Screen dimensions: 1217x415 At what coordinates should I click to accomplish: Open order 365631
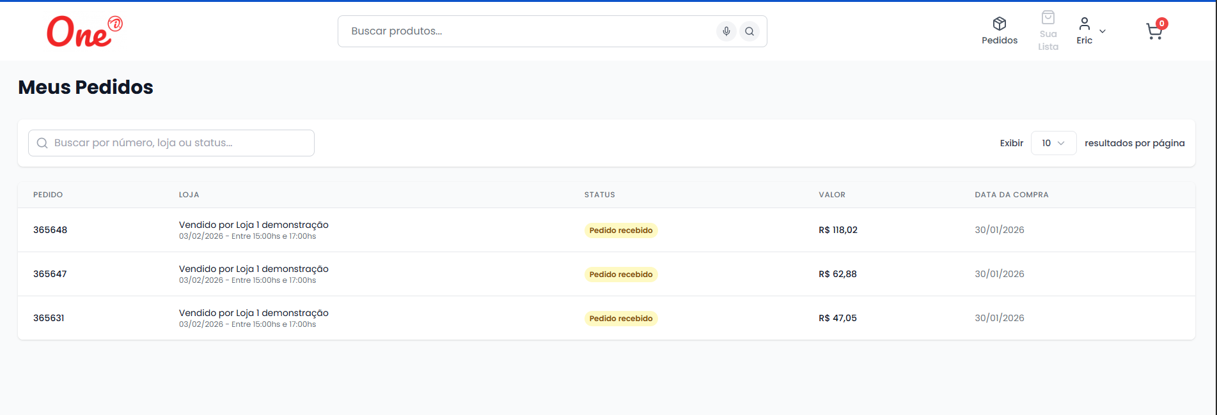tap(49, 318)
